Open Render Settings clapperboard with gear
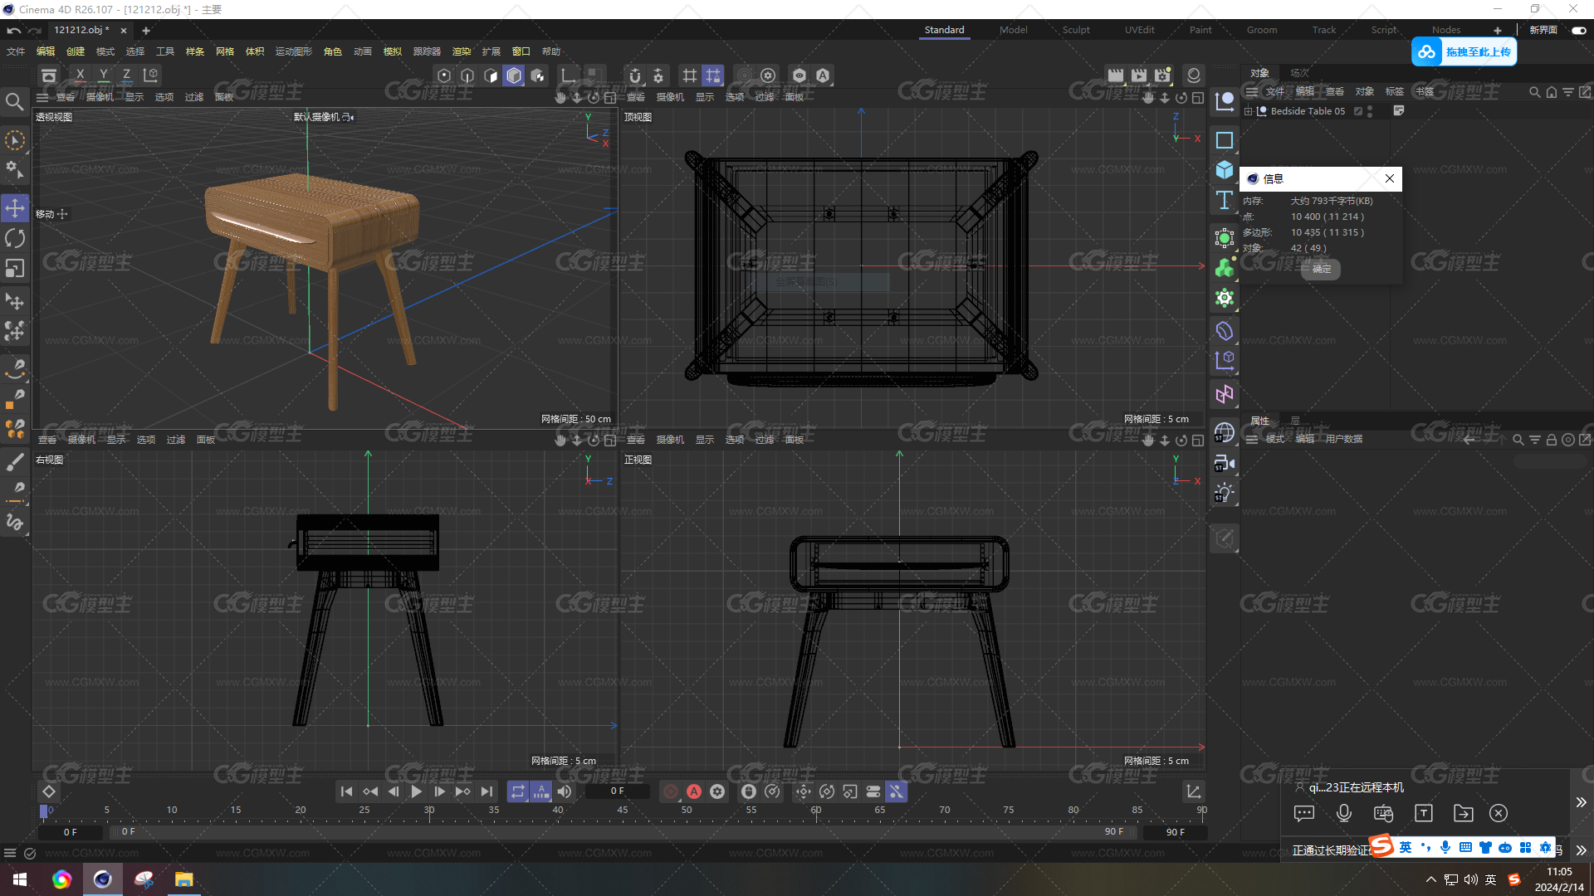1594x896 pixels. tap(1162, 75)
